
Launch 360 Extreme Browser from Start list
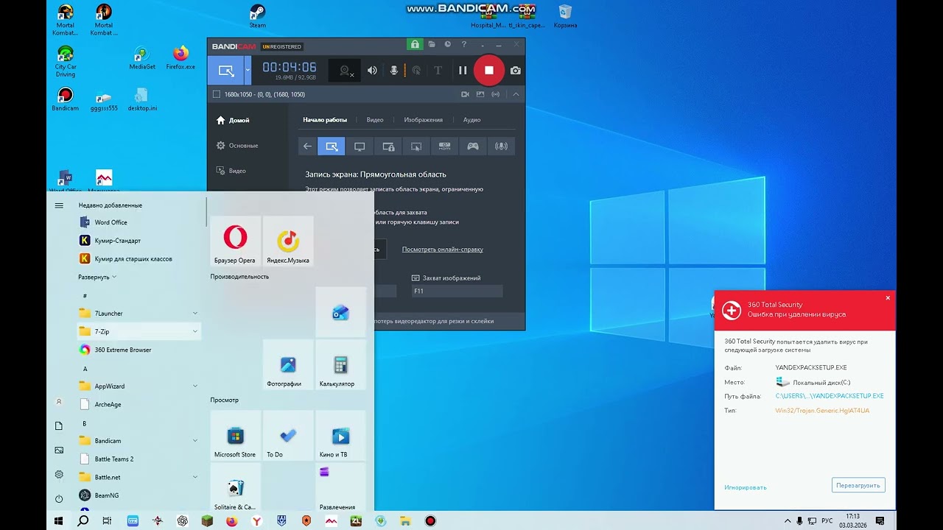(x=139, y=350)
